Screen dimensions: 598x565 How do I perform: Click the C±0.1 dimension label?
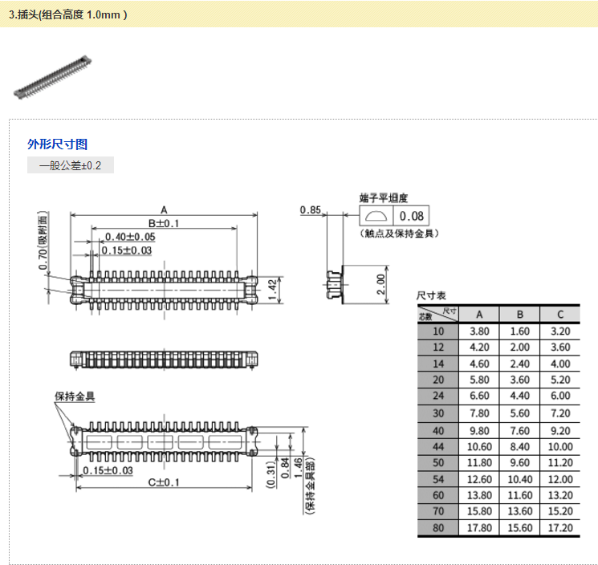[x=164, y=482]
